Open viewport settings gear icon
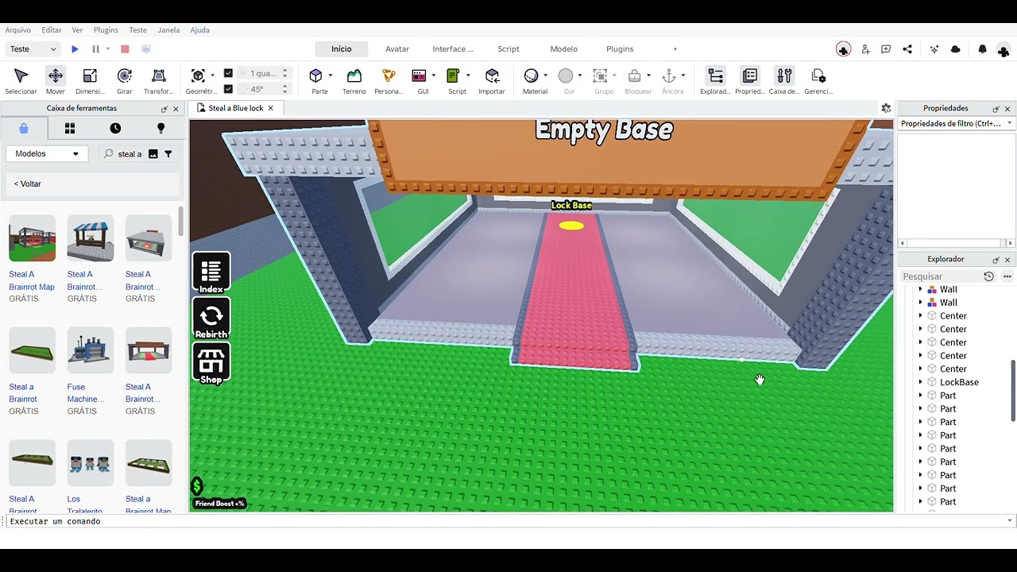The height and width of the screenshot is (572, 1017). click(x=886, y=108)
